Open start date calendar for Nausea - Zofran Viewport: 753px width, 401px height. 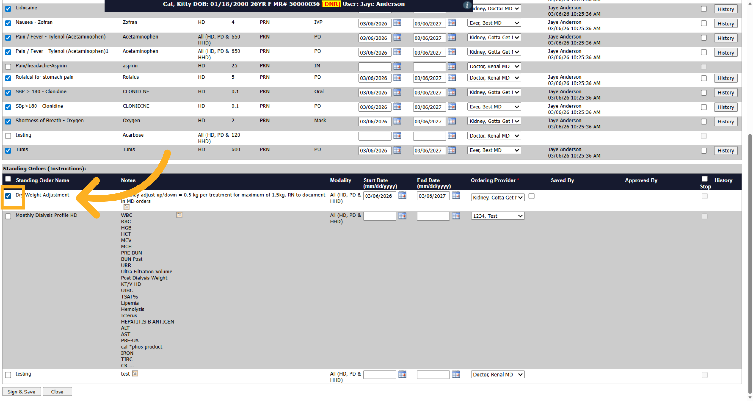397,23
